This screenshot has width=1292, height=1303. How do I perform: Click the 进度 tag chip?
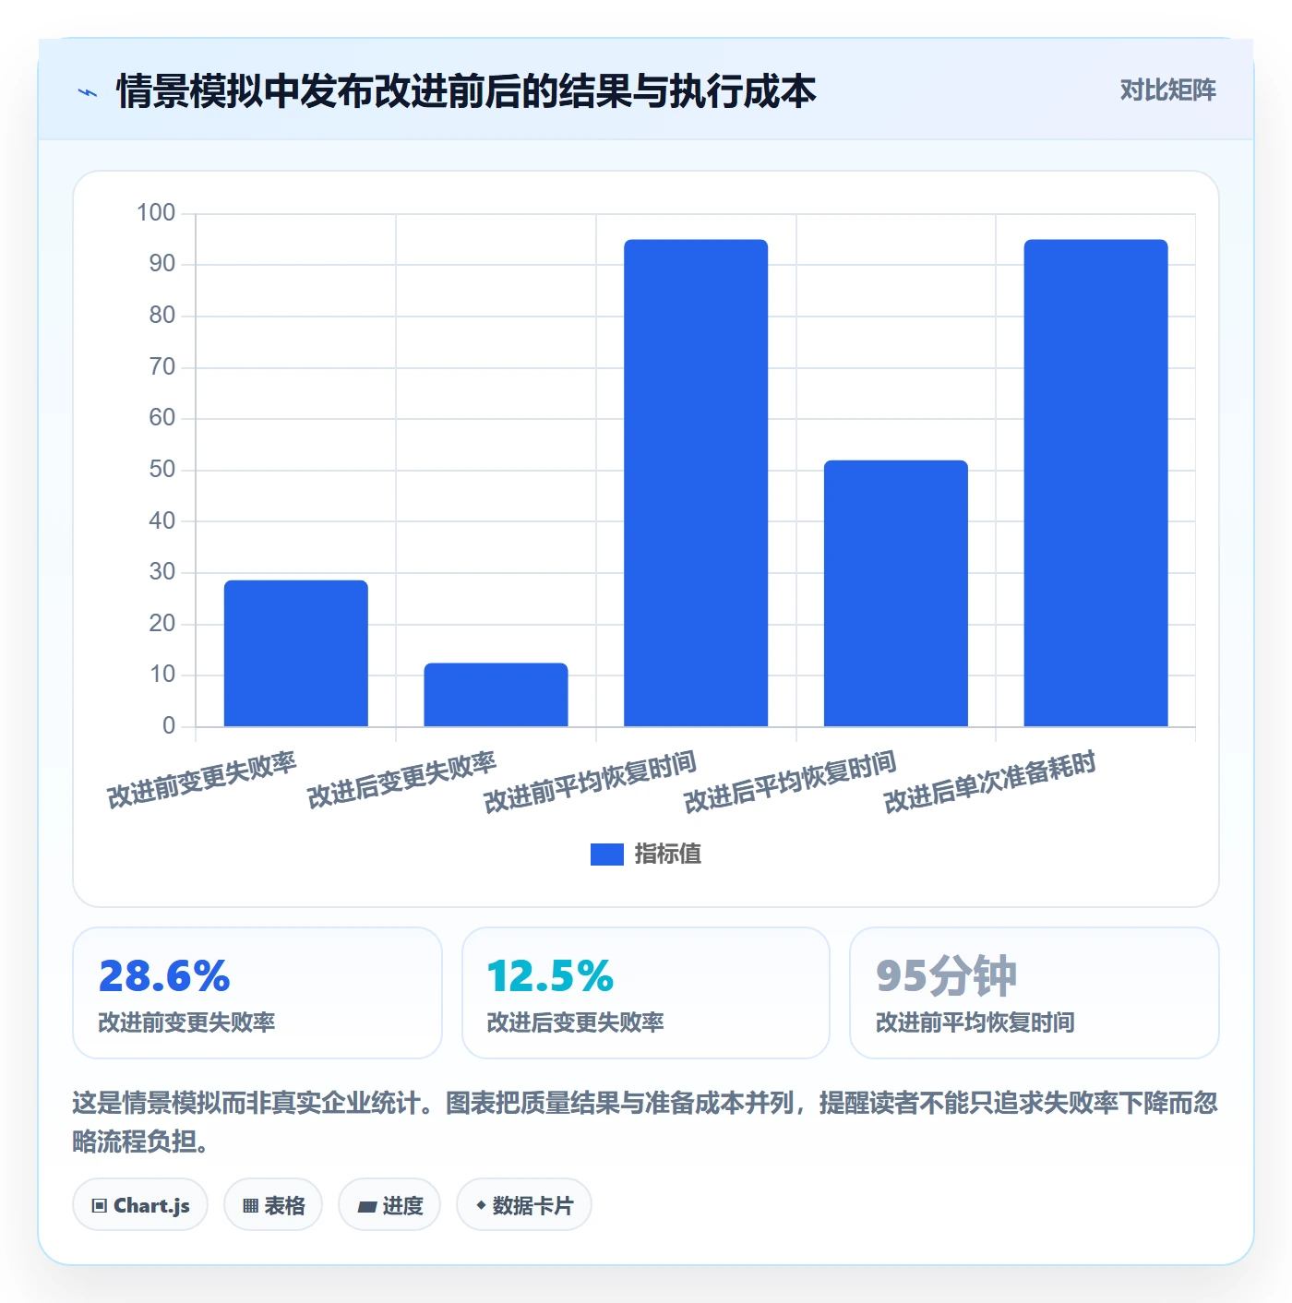(389, 1204)
